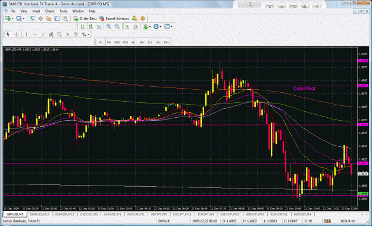This screenshot has height=226, width=372.
Task: Switch to the EURCHF,H1 chart tab
Action: (x=279, y=214)
